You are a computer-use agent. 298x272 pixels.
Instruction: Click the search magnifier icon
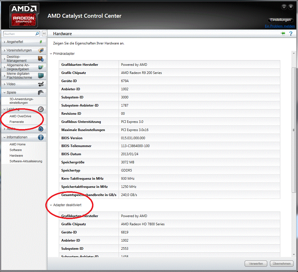pos(37,34)
